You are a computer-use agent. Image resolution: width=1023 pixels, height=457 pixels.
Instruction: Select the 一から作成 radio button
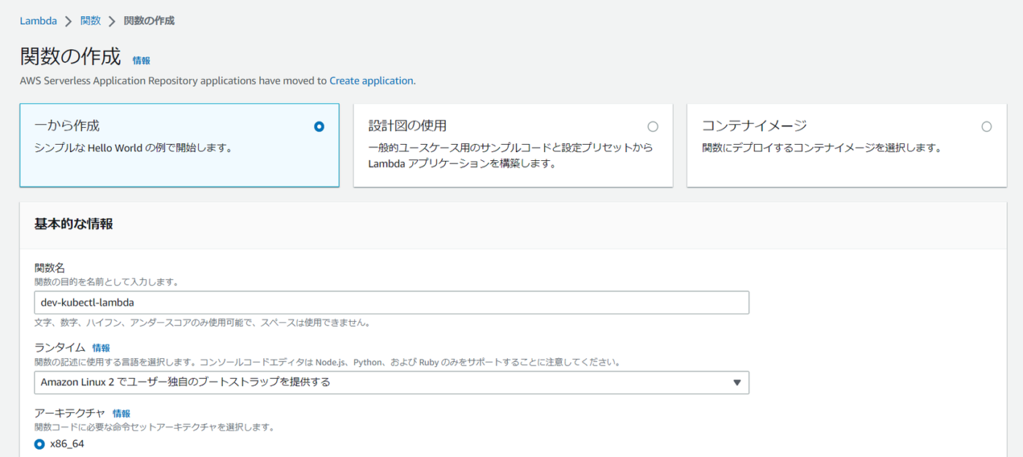pos(319,126)
